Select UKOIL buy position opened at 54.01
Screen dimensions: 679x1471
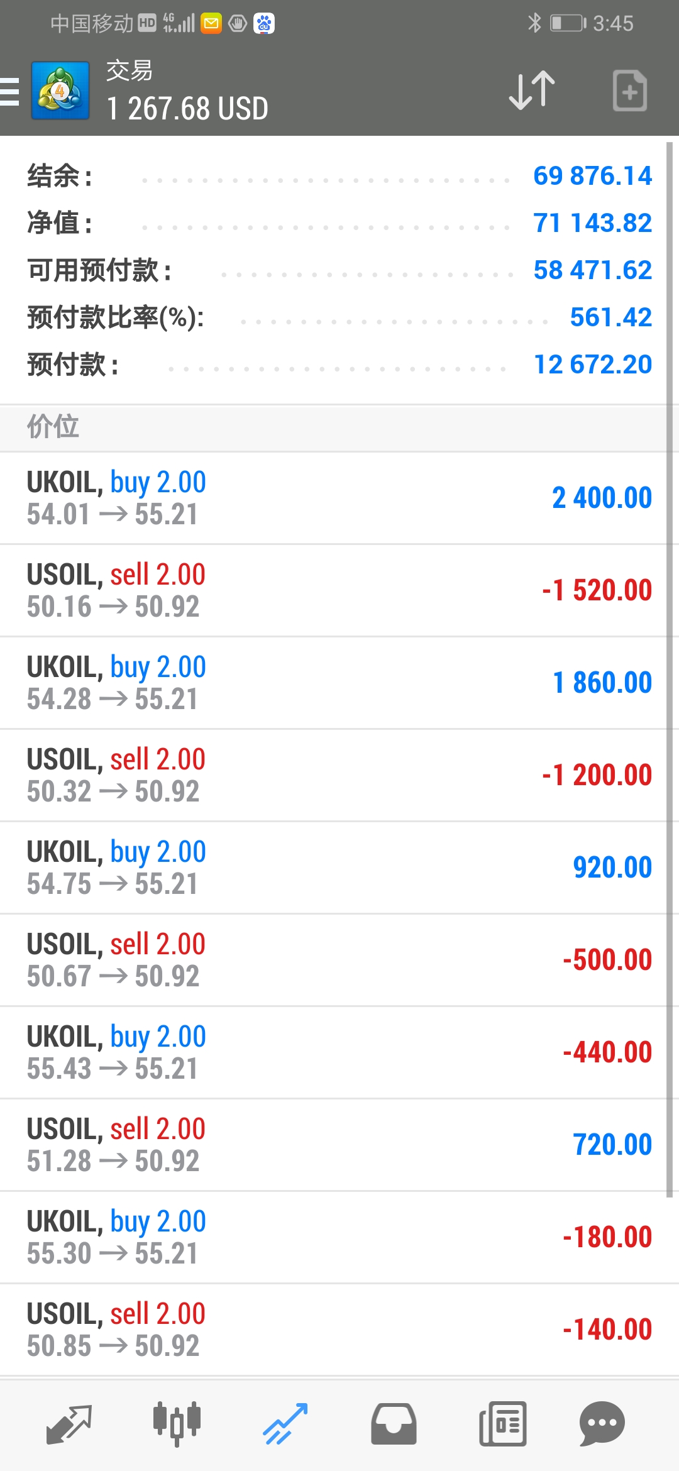(x=333, y=499)
